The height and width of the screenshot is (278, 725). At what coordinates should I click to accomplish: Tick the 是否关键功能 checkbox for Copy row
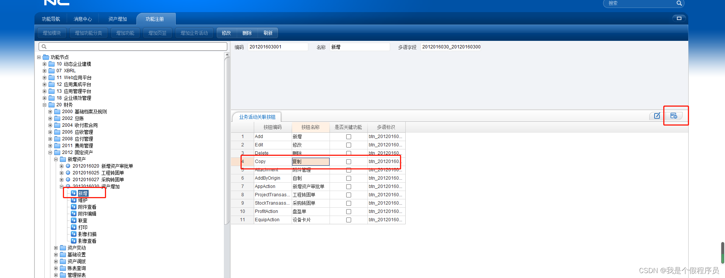click(x=348, y=162)
